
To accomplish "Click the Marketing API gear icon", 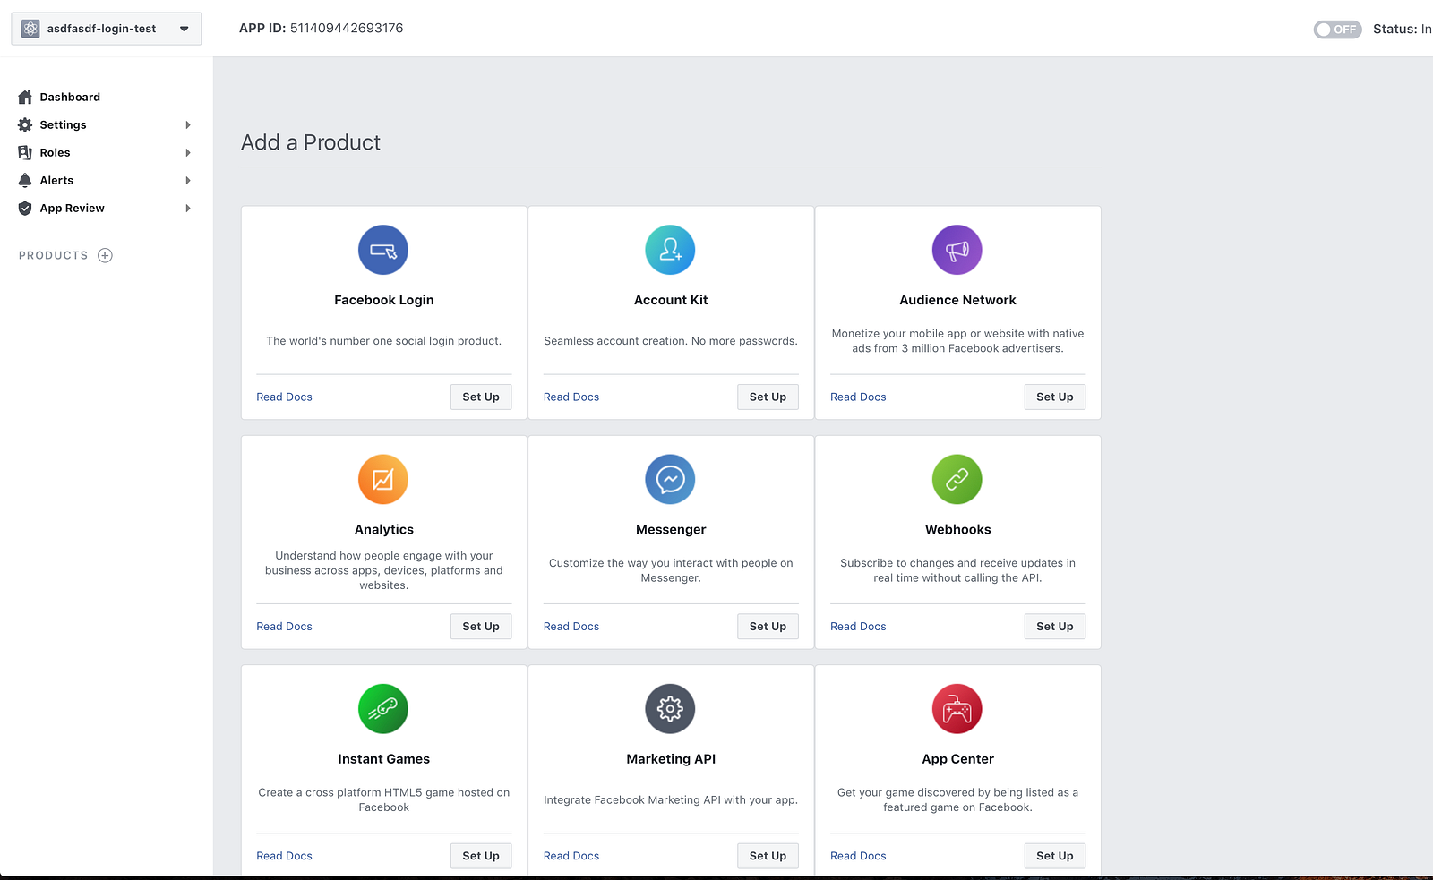I will [670, 708].
